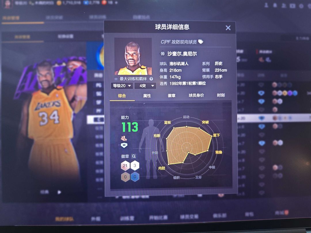The width and height of the screenshot is (311, 233).
Task: Click the 99 rating badge by player name
Action: pos(163,54)
